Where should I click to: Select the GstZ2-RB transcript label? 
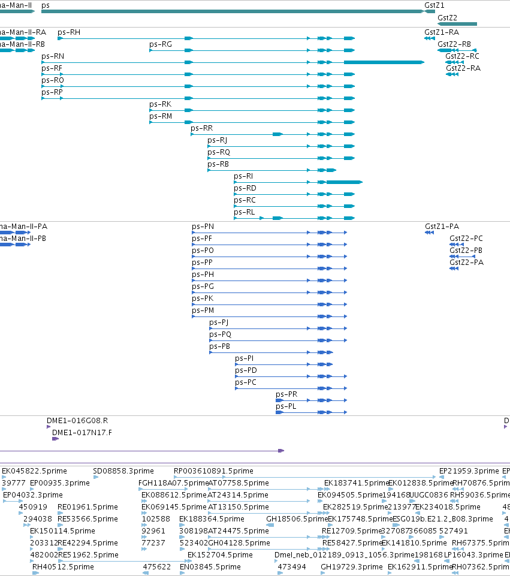pyautogui.click(x=454, y=44)
